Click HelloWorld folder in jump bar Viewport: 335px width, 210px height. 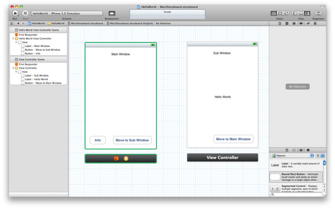[x=56, y=23]
